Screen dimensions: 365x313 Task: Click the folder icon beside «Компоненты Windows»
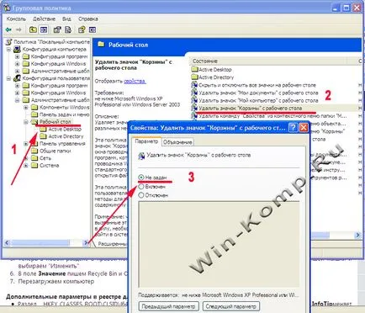tap(34, 108)
